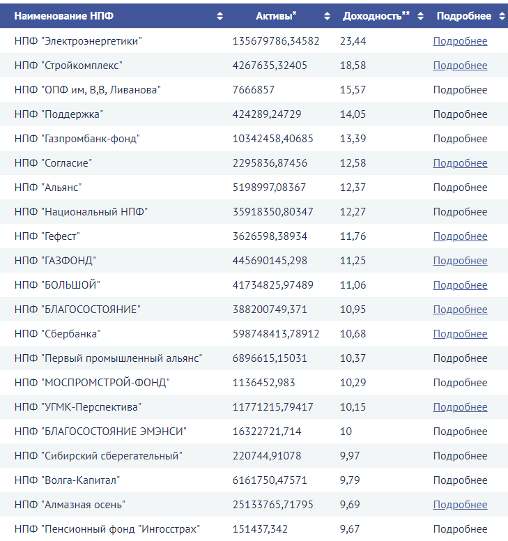Open Подробнее link for НПФ ГАЗФОНД
Screen dimensions: 508x541
tap(460, 261)
